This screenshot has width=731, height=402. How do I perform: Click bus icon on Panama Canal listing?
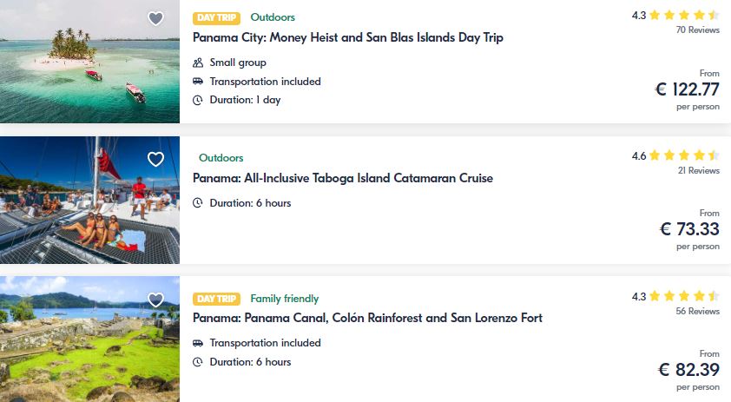click(x=198, y=343)
